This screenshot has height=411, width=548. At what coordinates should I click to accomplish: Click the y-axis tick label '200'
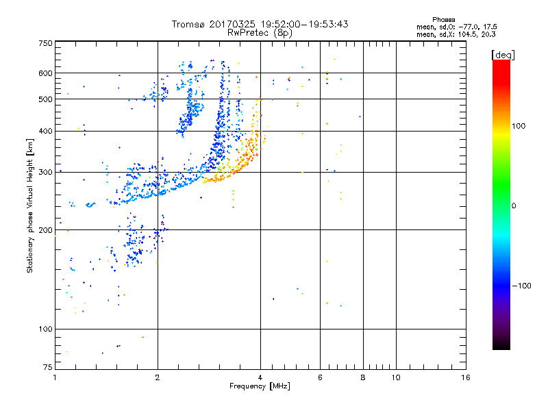pos(45,230)
